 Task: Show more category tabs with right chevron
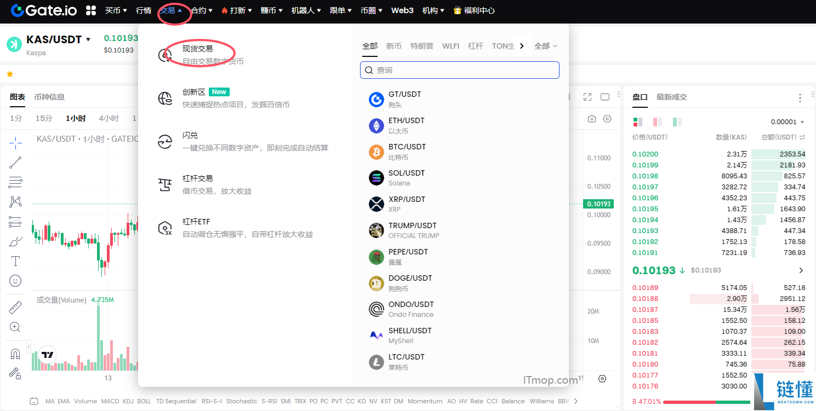522,46
